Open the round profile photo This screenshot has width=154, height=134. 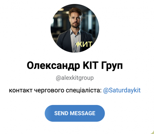click(x=75, y=28)
